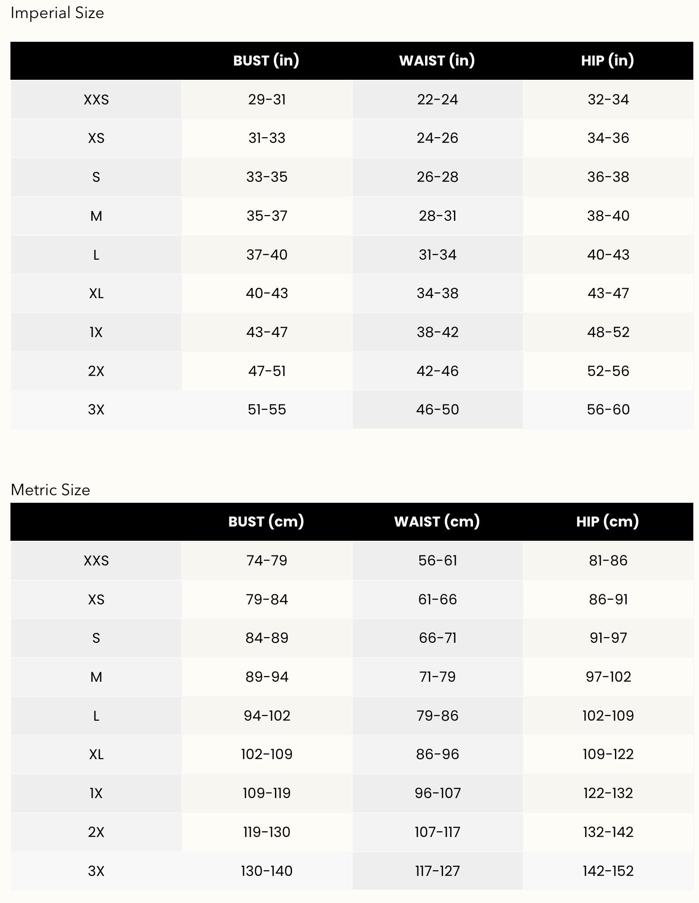Viewport: 699px width, 903px height.
Task: Select the XXS row label in imperial table
Action: pyautogui.click(x=96, y=100)
